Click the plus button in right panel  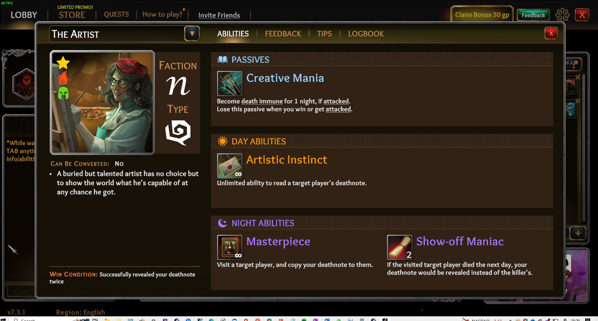click(578, 233)
